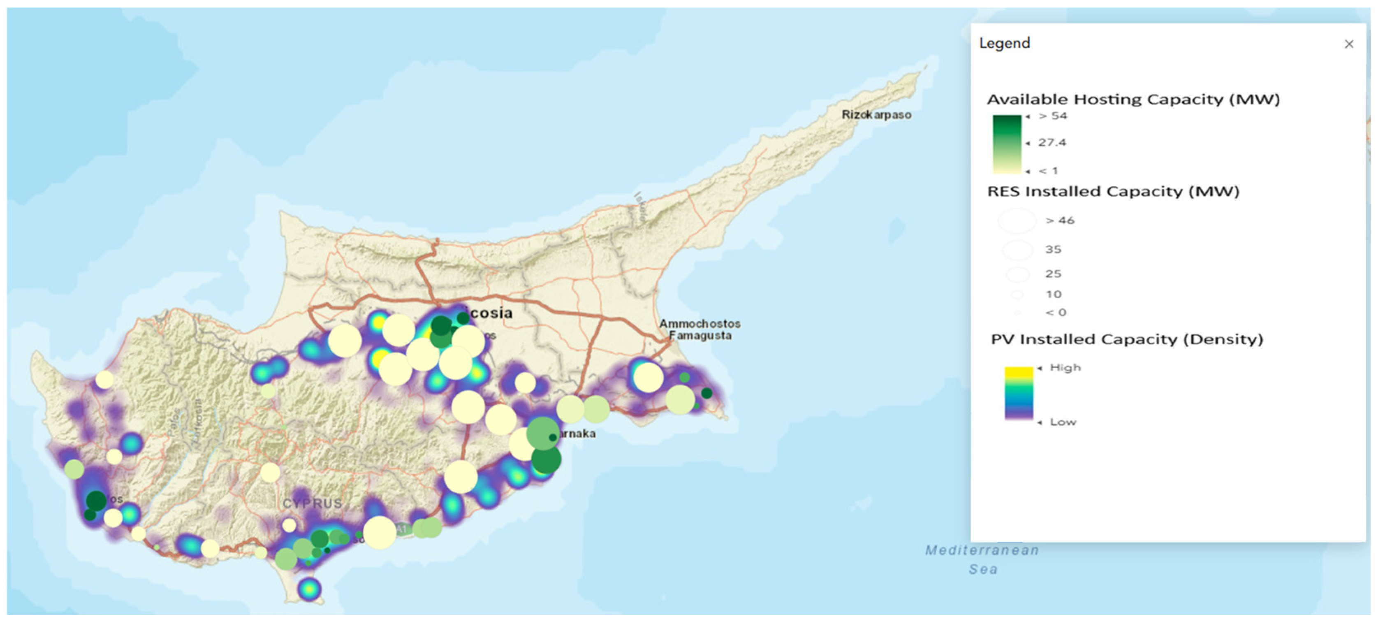Select the large green circle beside Larnaka label
The image size is (1376, 624).
point(542,433)
